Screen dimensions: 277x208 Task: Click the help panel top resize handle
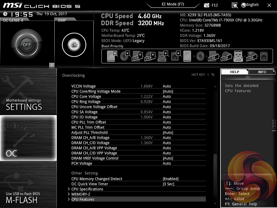click(248, 77)
